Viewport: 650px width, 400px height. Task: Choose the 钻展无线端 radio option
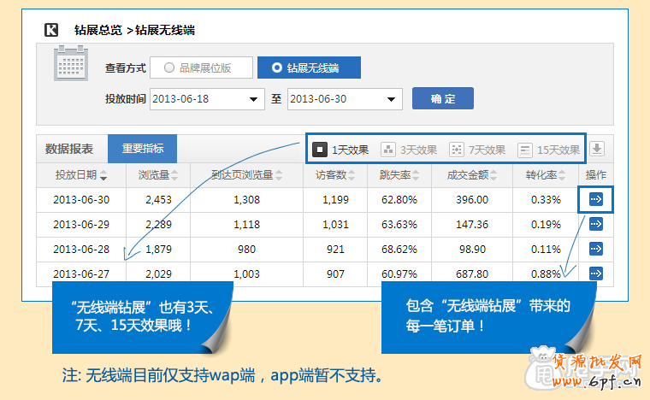coord(310,68)
